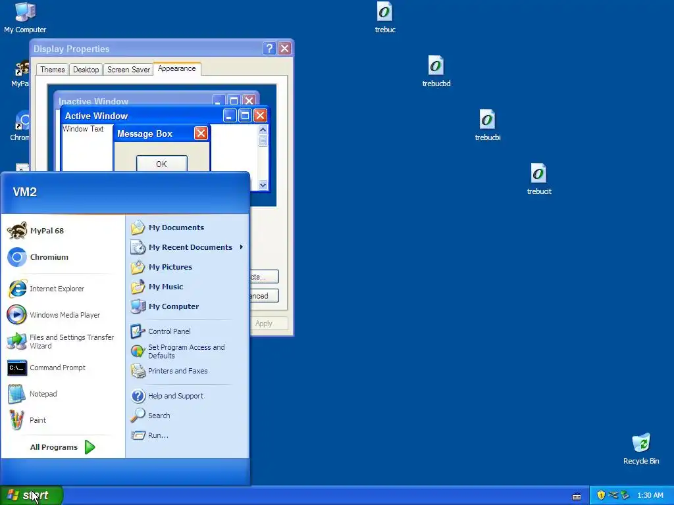Select the Appearance tab
Screen dimensions: 674x505
pos(176,68)
